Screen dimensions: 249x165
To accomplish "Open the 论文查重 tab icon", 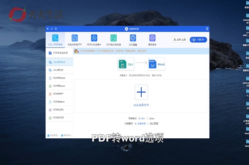I will pyautogui.click(x=133, y=38).
